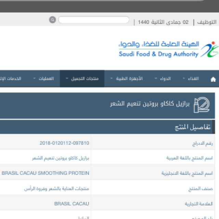This screenshot has height=219, width=219.
Task: Click the page title برازيل كاكاو بروتين تنعيم الشعر
Action: 150,104
